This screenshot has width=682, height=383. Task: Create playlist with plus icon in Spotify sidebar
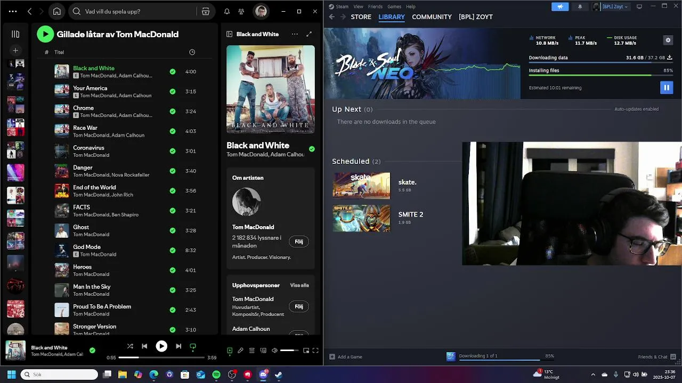pos(15,50)
